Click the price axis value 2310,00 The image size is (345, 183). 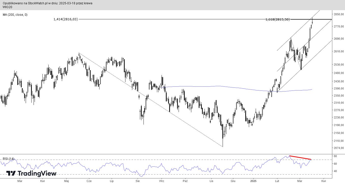(x=339, y=103)
